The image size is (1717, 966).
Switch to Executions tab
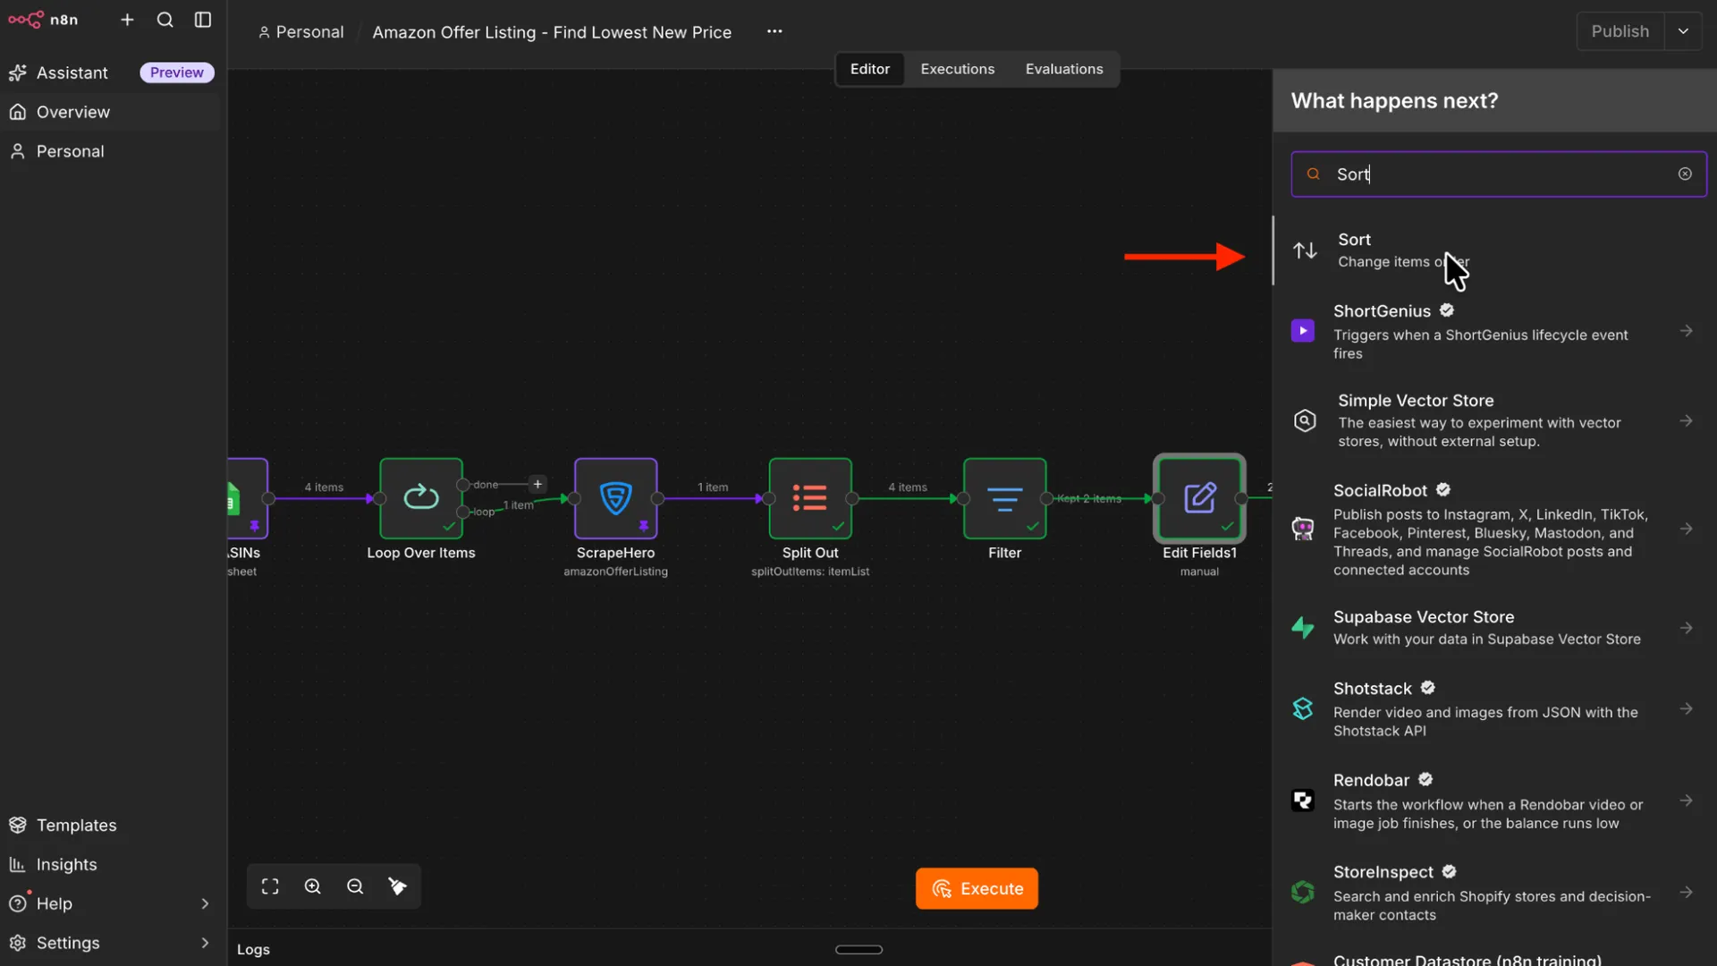957,69
